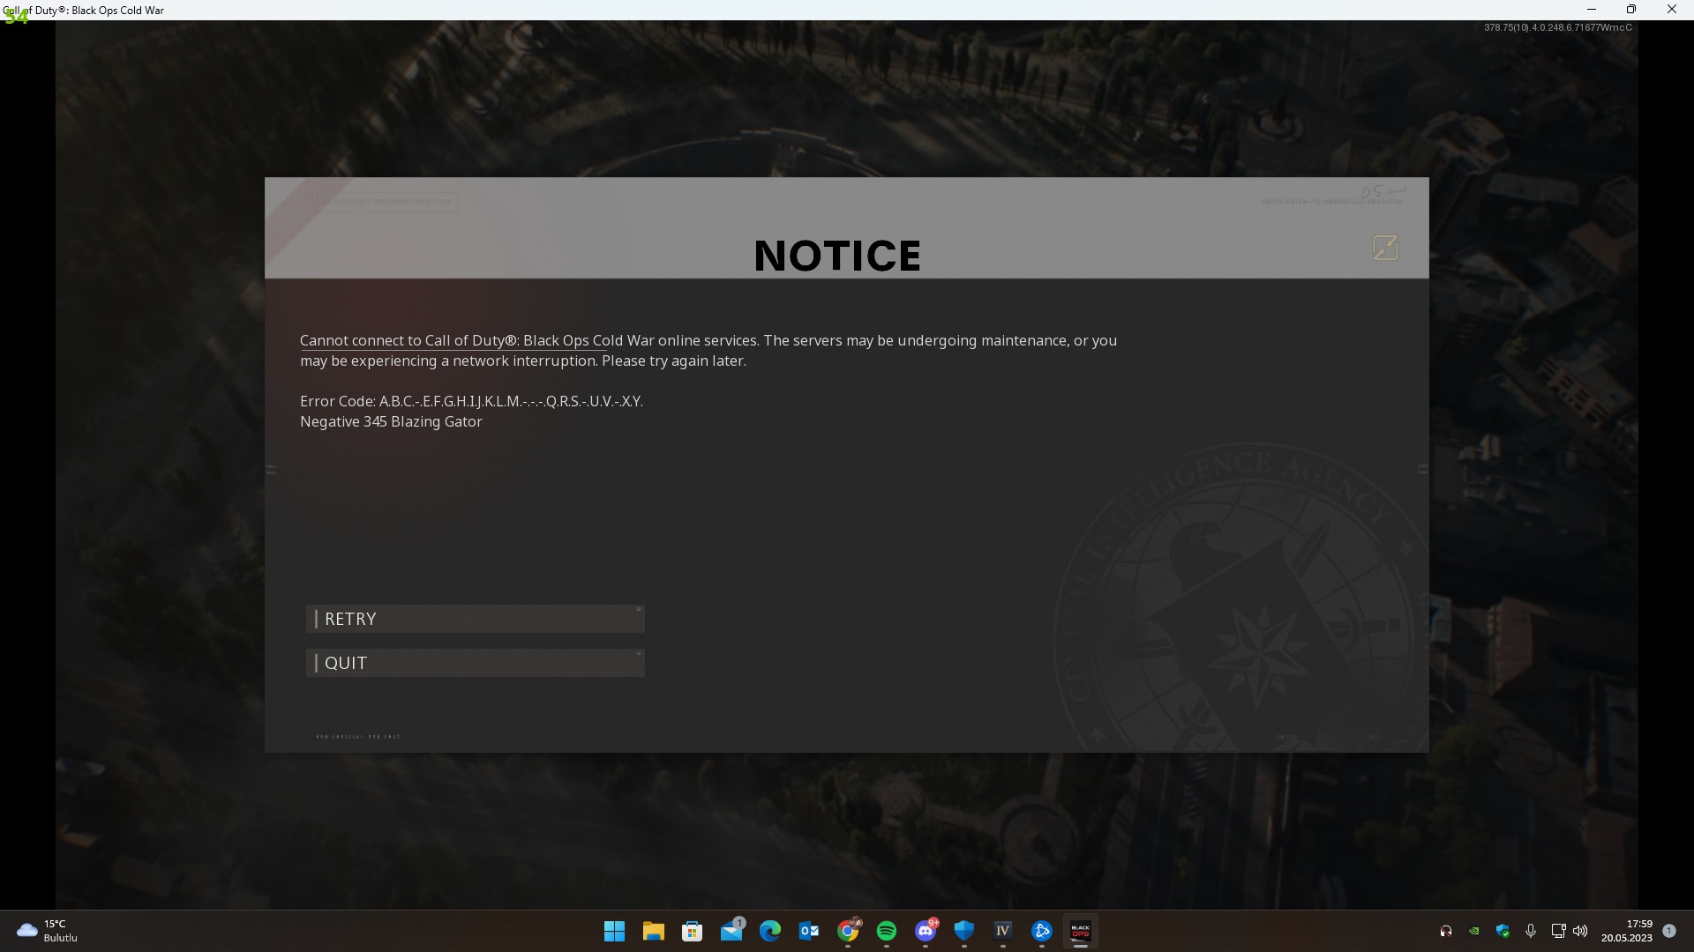Screen dimensions: 1694x952
Task: Open File Explorer from taskbar
Action: [653, 931]
